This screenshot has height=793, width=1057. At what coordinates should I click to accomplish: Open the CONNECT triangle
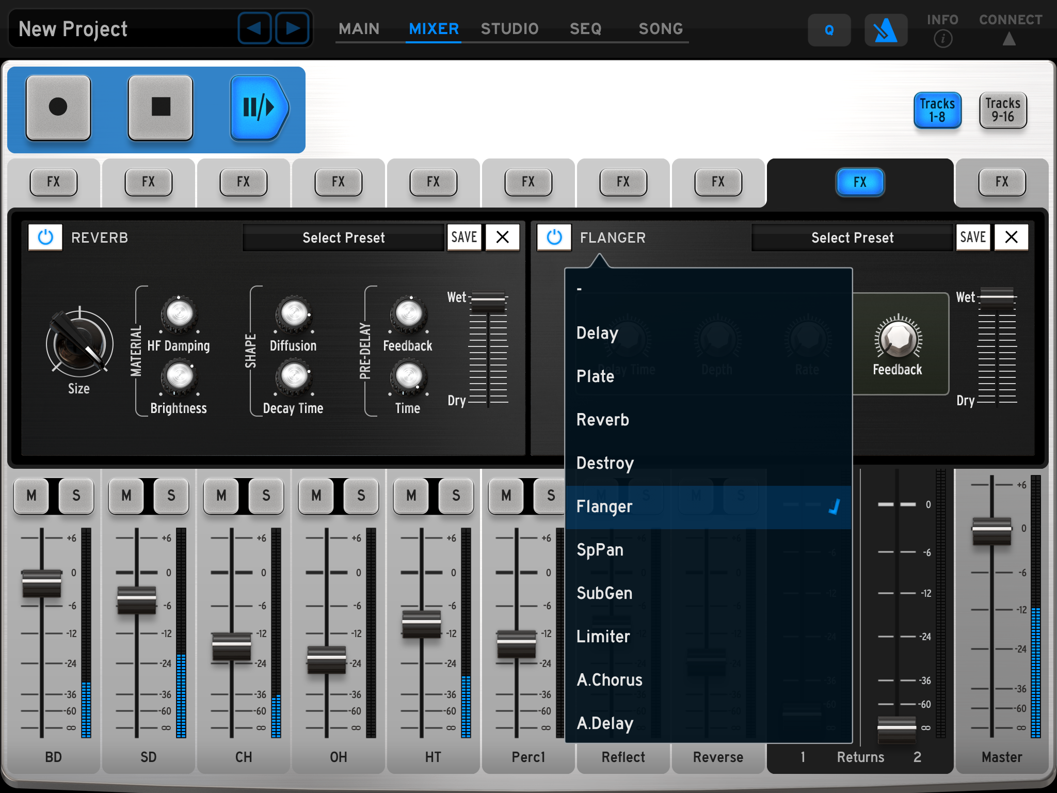click(1010, 39)
